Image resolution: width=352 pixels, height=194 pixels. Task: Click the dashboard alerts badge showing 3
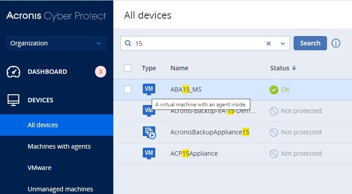[100, 72]
